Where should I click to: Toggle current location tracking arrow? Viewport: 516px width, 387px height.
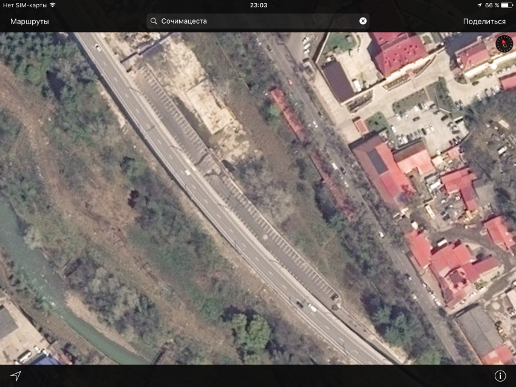coord(16,375)
